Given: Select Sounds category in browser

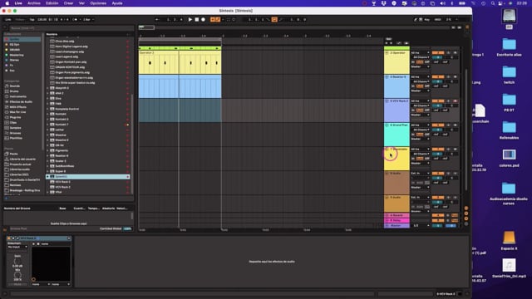Looking at the screenshot, I should click(x=15, y=86).
